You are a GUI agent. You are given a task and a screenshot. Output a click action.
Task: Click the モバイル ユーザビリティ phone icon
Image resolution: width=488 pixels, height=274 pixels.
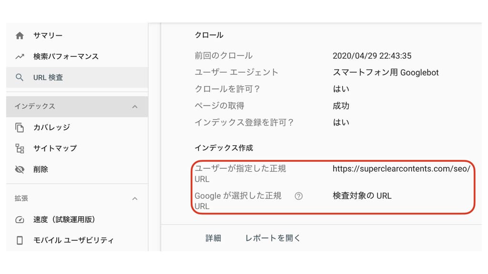pos(20,240)
